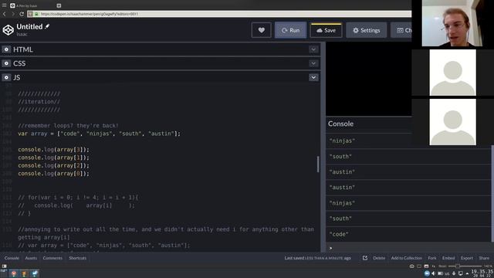Open pen in new window icon
Viewport: 494px width, 278px height.
coord(365,258)
